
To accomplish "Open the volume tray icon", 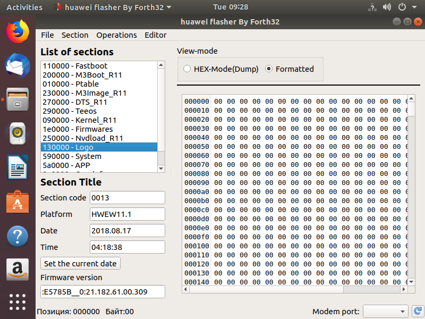I will point(387,7).
